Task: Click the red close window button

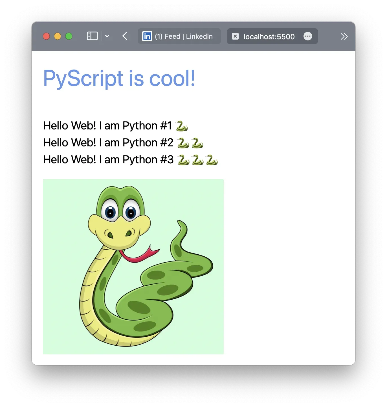Action: coord(46,36)
